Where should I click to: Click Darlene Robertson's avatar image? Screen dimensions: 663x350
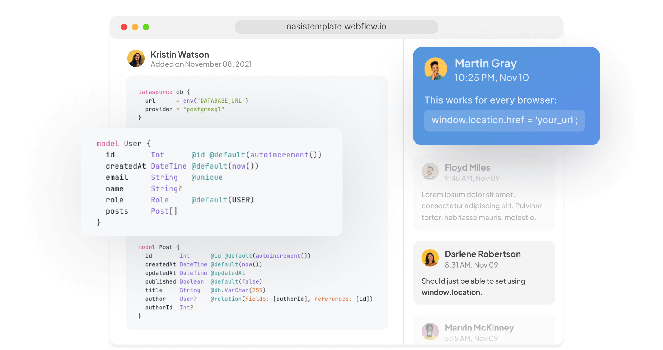[x=430, y=258]
